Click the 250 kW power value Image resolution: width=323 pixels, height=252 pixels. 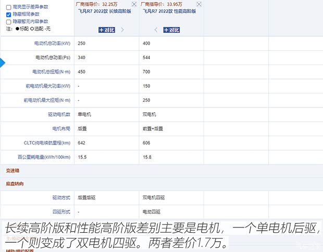[x=82, y=43]
